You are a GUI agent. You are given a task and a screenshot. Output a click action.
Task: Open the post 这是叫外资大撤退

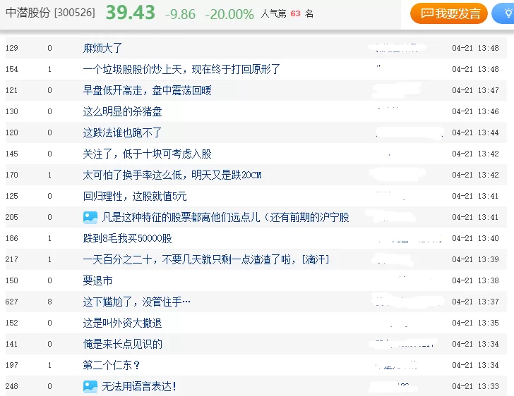click(x=122, y=323)
